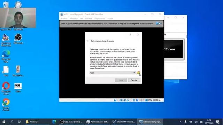Click the audio status bar icon
The width and height of the screenshot is (223, 125).
coord(122,100)
